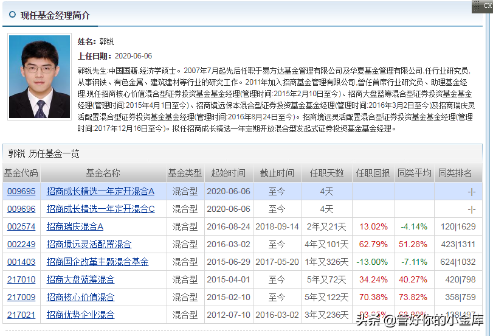Click the 70.38% return value
Screen dimensions: 493x336
tap(373, 297)
